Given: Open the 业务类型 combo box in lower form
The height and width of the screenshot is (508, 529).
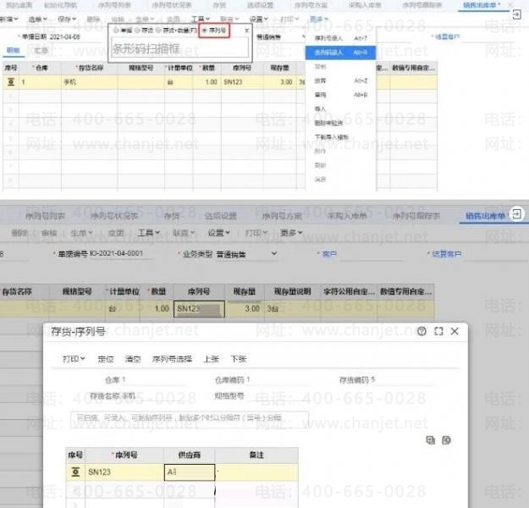Looking at the screenshot, I should [246, 254].
